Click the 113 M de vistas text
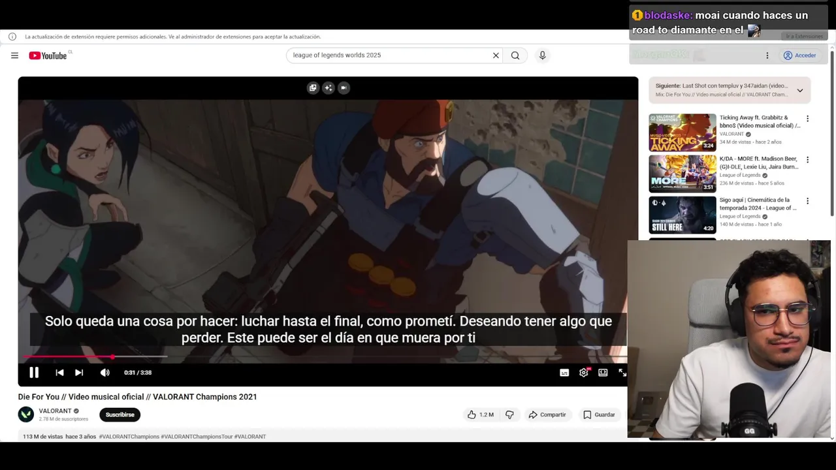The height and width of the screenshot is (470, 836). pyautogui.click(x=43, y=436)
